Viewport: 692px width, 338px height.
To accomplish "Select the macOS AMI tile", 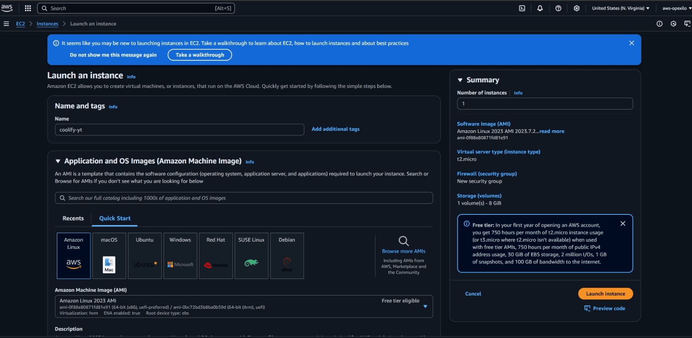I will (x=109, y=256).
